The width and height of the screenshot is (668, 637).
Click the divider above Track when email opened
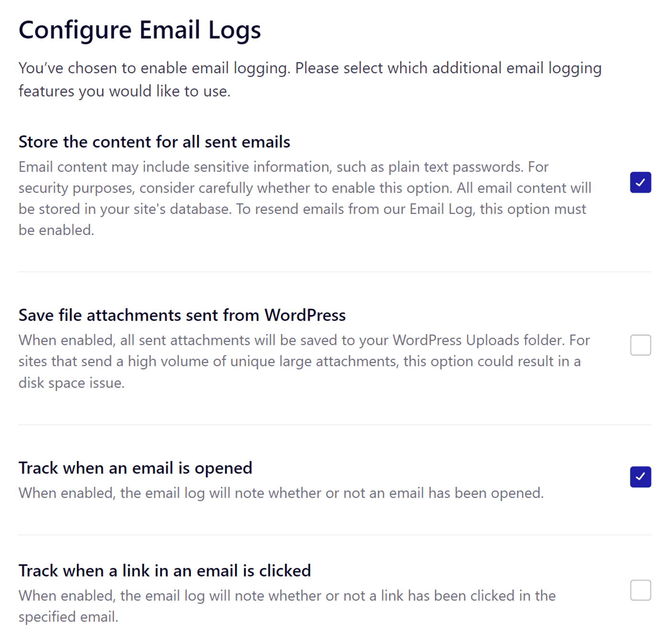pos(334,425)
